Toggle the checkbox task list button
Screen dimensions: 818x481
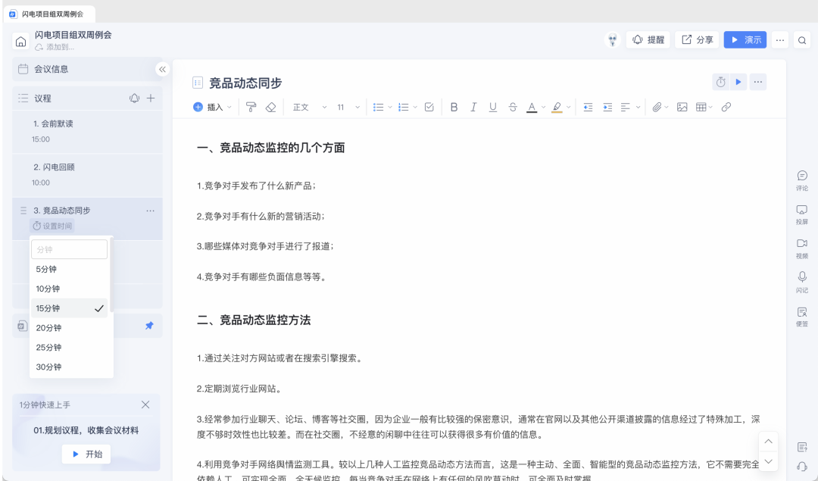pos(429,108)
